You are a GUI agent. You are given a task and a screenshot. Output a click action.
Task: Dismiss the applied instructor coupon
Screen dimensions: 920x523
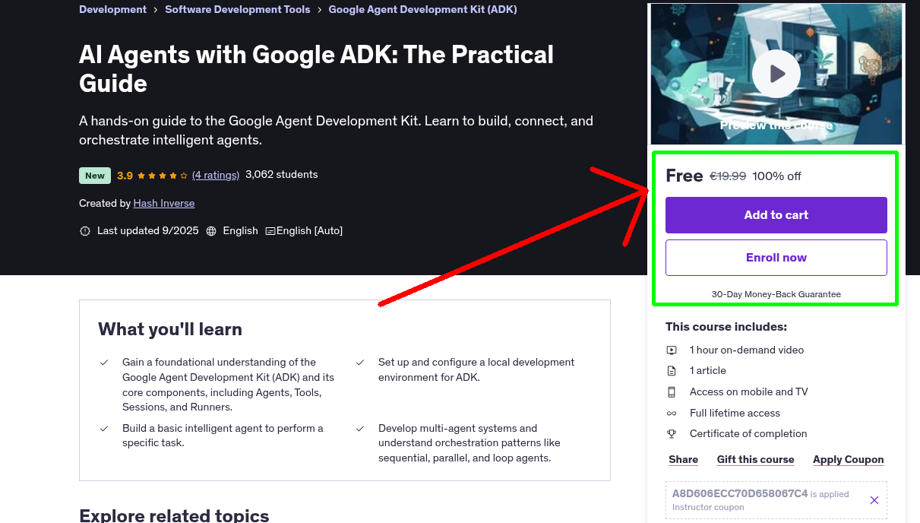(x=874, y=500)
